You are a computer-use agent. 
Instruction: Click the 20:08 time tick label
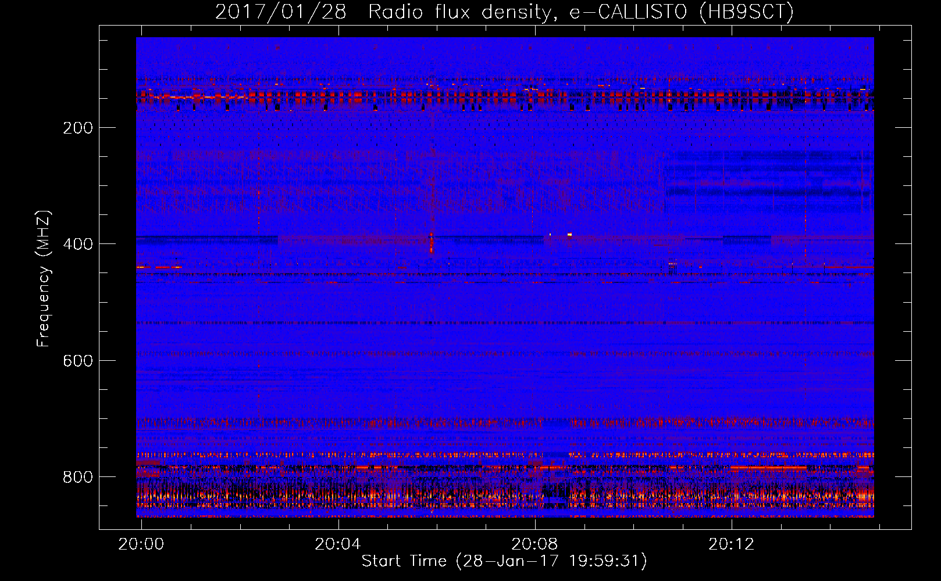(534, 544)
